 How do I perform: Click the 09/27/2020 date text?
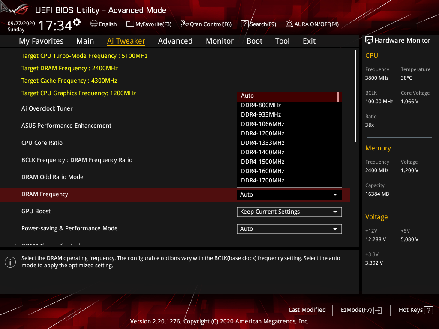coord(21,24)
